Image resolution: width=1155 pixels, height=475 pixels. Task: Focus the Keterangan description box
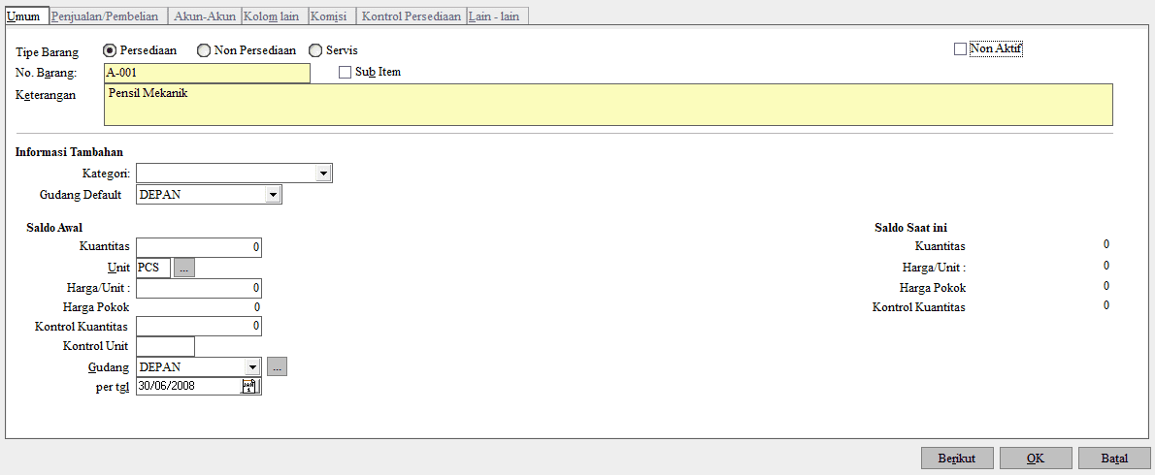coord(608,105)
